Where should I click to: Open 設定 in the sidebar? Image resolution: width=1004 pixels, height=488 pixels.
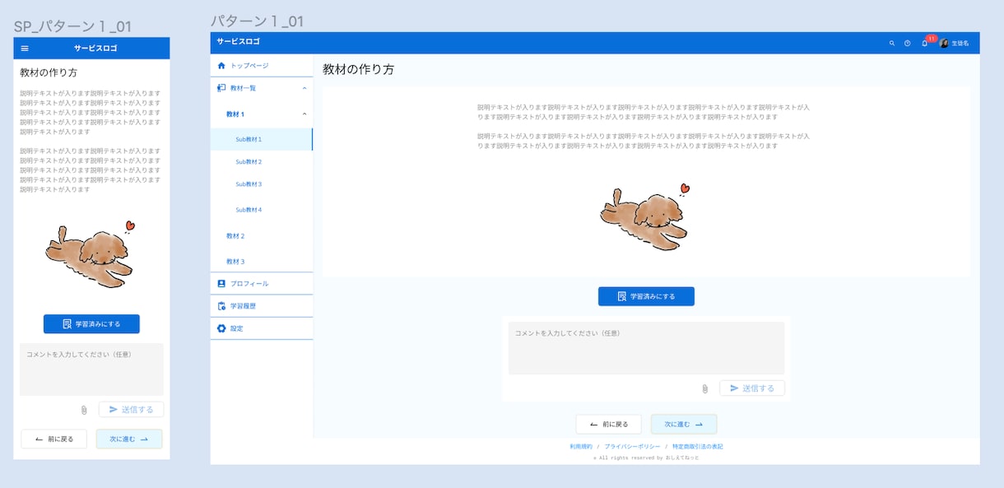(262, 328)
